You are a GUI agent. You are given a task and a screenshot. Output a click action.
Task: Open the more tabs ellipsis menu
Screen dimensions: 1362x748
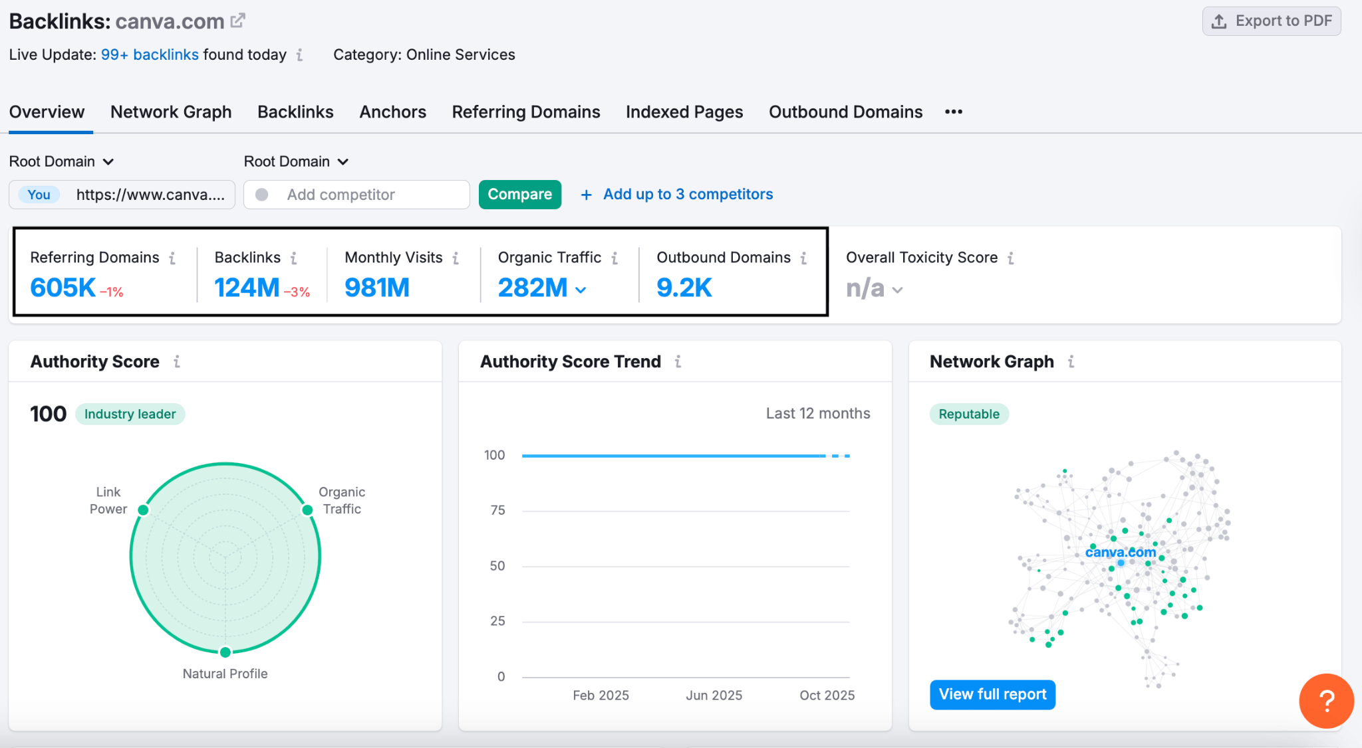pos(953,112)
